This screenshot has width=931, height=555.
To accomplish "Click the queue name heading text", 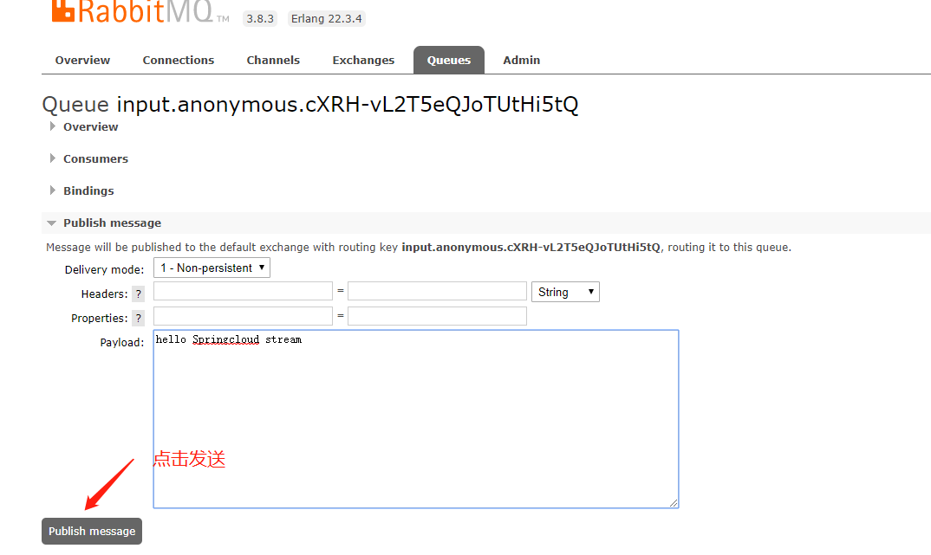I will point(348,105).
